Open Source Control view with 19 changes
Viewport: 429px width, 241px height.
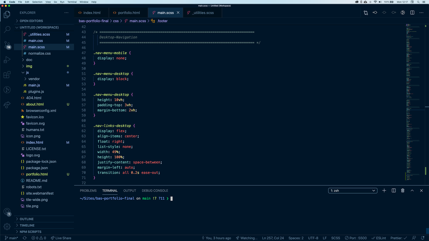pos(7,45)
